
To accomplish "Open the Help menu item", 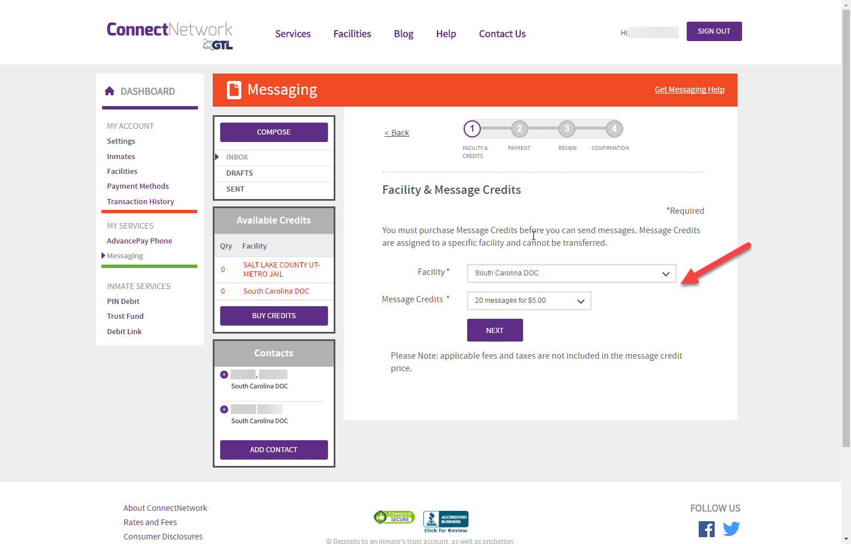I will coord(446,34).
